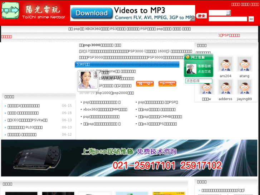Open user avatar labeled jiaying89
The height and width of the screenshot is (195, 260).
coord(244,87)
